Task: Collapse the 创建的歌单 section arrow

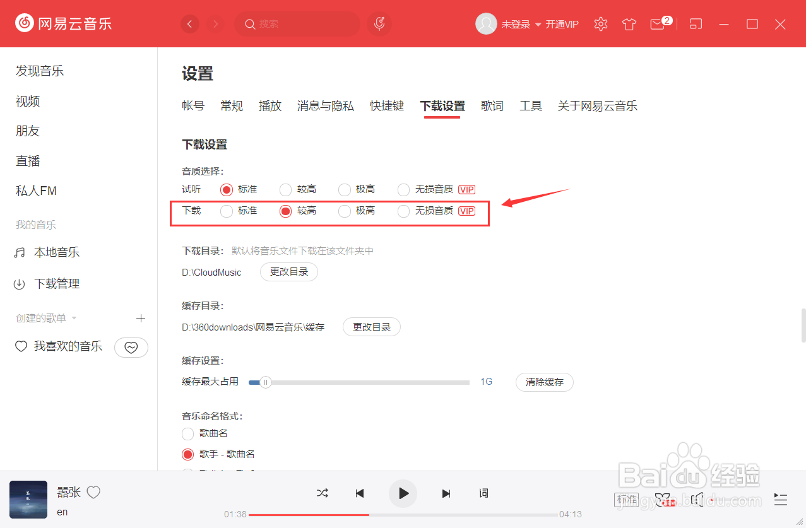Action: [74, 319]
